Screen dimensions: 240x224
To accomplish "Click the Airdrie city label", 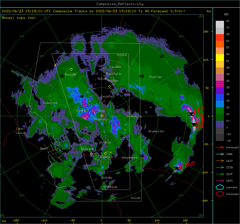I will (x=105, y=142).
